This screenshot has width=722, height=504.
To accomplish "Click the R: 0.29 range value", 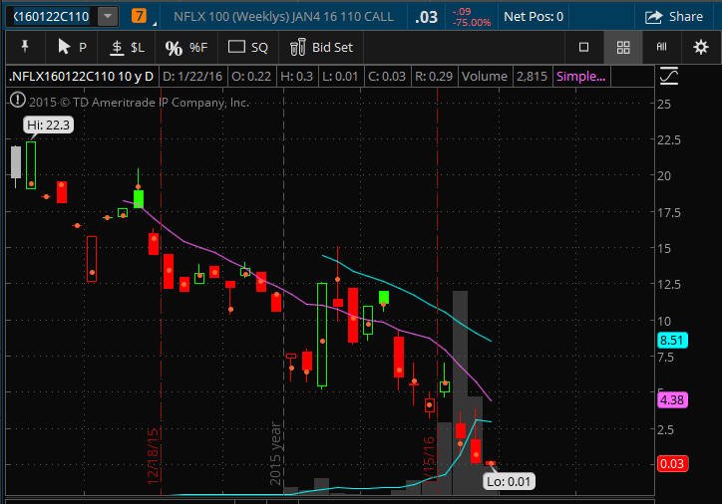I will pos(434,77).
